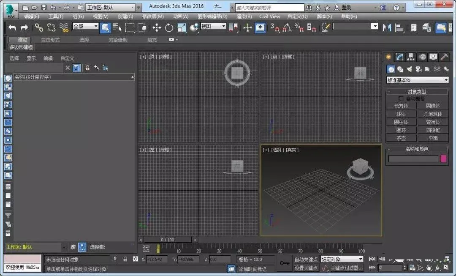The width and height of the screenshot is (456, 276).
Task: Select the Lights creation category
Action: pos(409,69)
